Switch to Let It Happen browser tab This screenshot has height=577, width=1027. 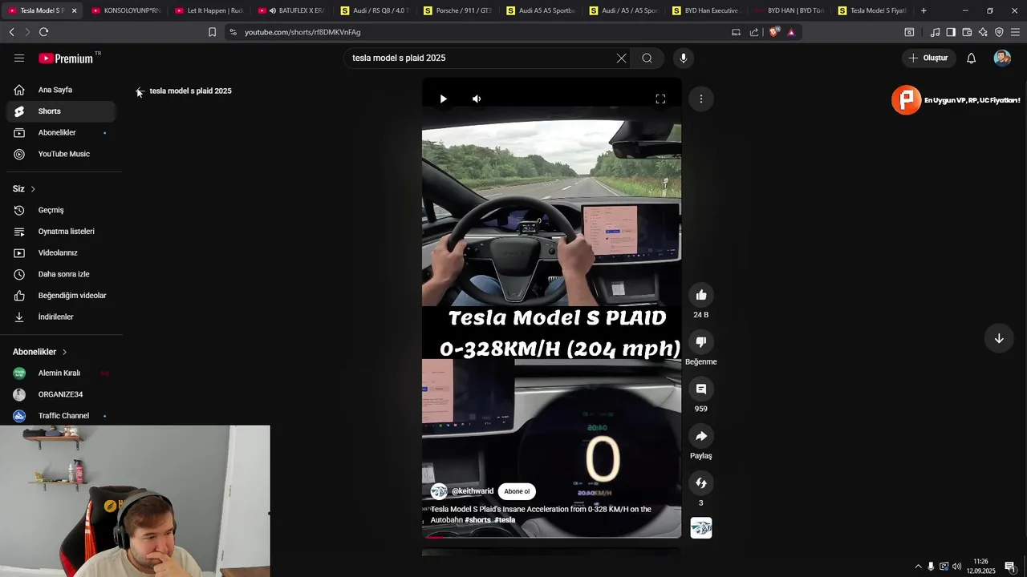[207, 10]
